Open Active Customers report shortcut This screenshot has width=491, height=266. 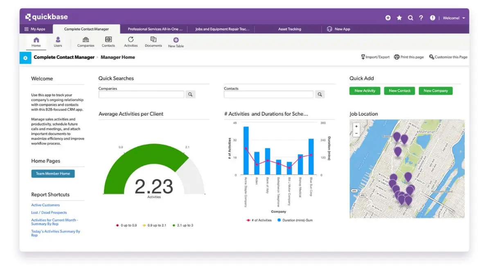pyautogui.click(x=45, y=205)
